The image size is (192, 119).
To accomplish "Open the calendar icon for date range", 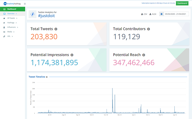I will coord(162,14).
